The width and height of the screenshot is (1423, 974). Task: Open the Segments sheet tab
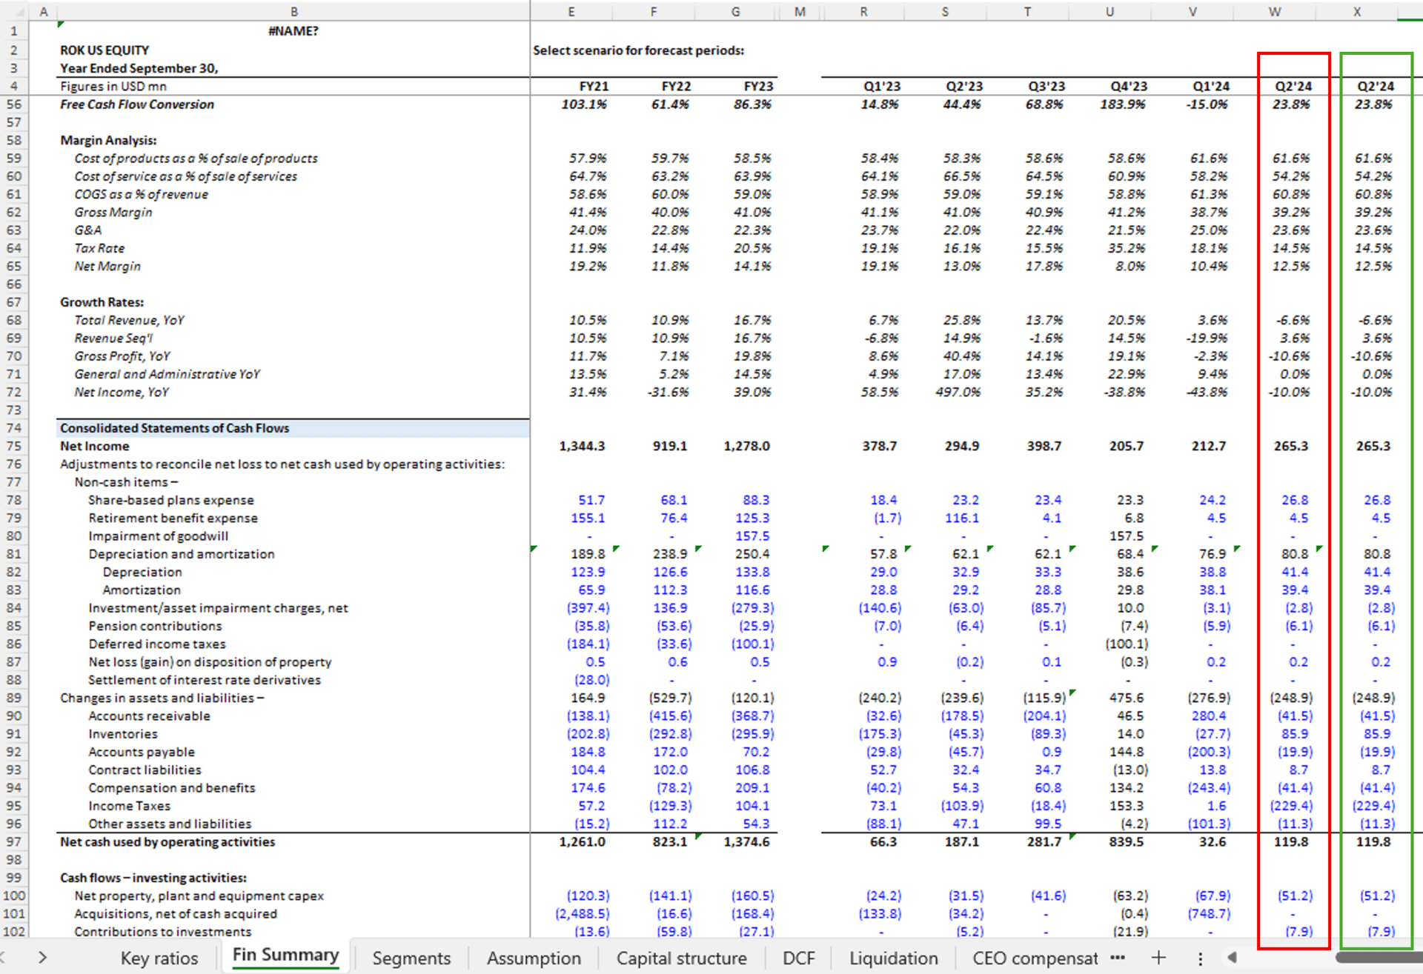click(411, 958)
